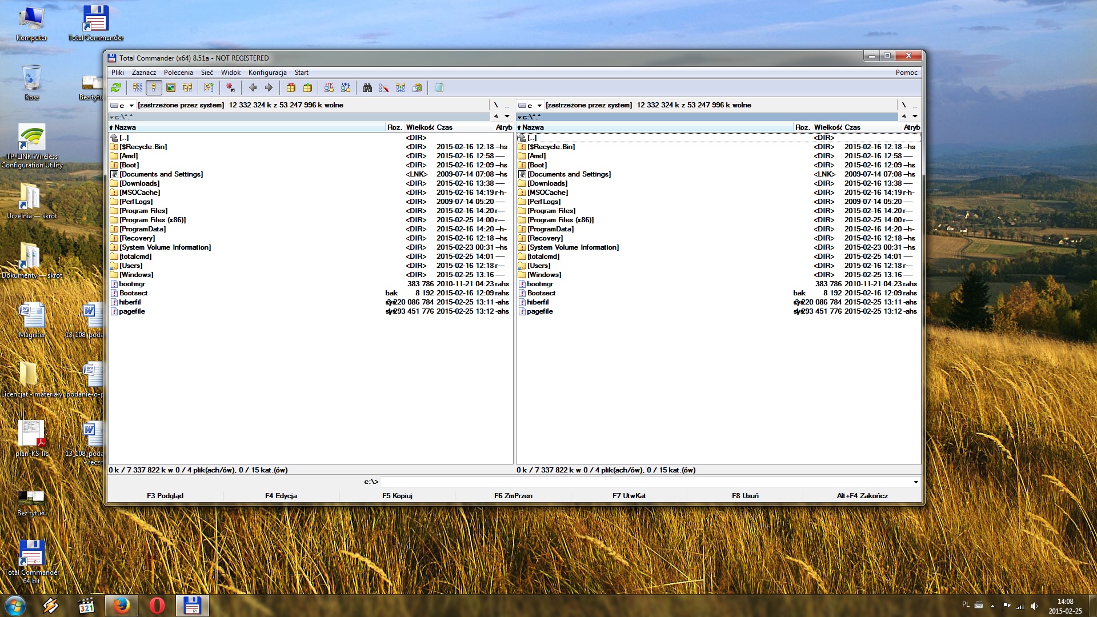
Task: Click the left panel path bar c:\*.*
Action: tap(299, 117)
